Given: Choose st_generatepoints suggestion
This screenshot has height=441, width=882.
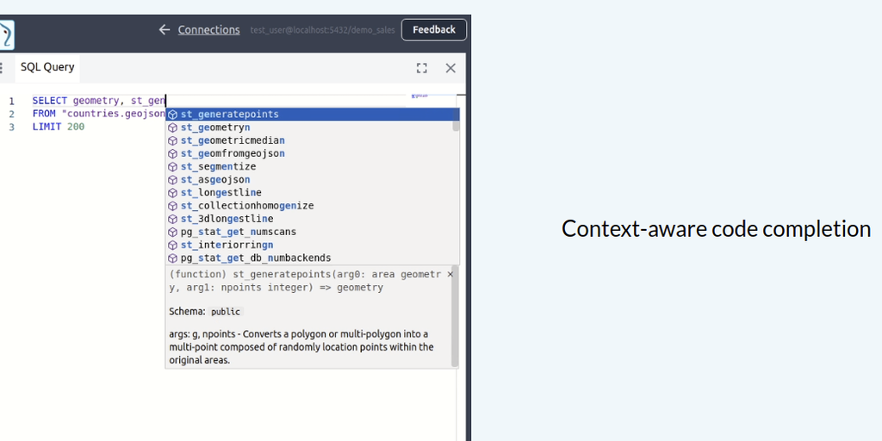Looking at the screenshot, I should pos(312,115).
